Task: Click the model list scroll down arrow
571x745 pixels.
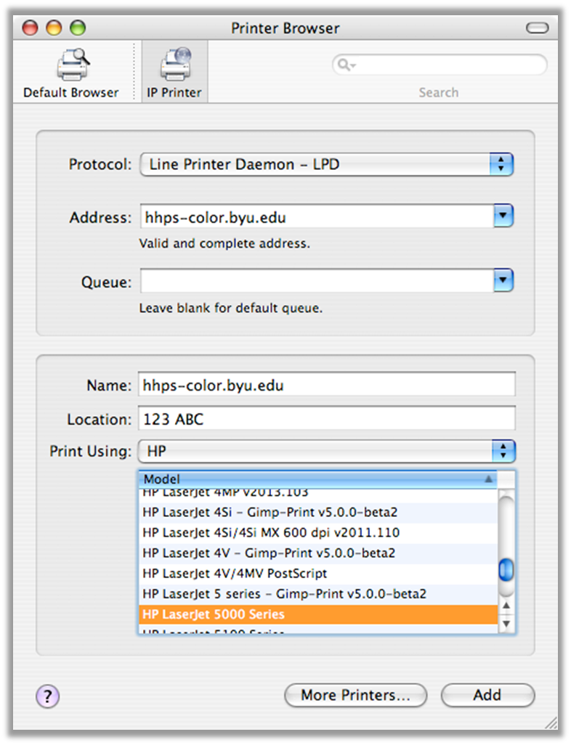Action: tap(507, 623)
